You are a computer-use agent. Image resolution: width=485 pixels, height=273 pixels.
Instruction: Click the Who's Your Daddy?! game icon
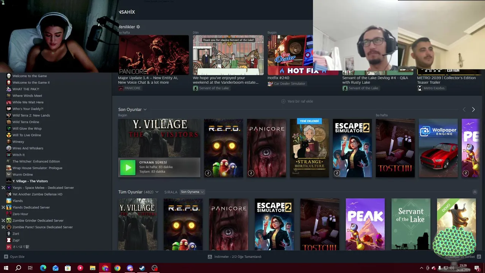click(9, 109)
